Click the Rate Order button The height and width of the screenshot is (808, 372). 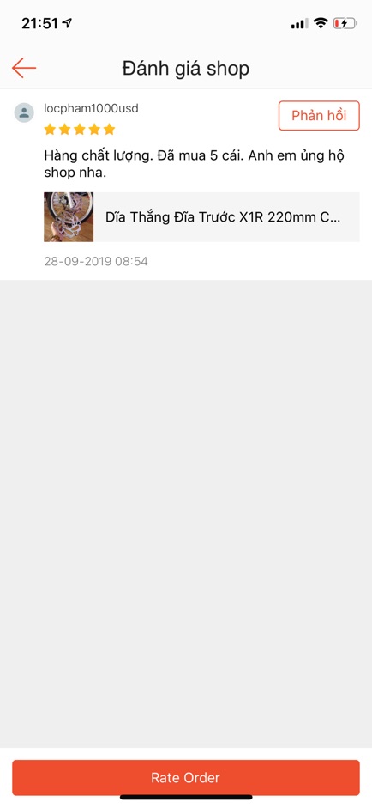tap(186, 778)
